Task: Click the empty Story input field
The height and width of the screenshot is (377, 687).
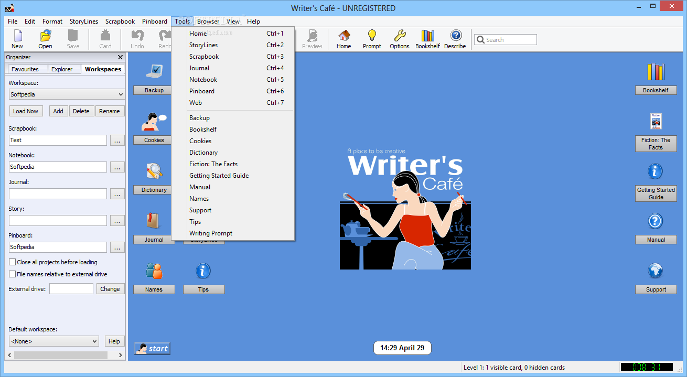Action: 58,221
